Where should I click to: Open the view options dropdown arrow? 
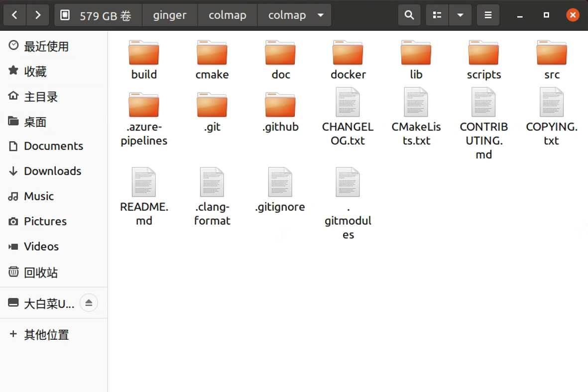tap(461, 15)
